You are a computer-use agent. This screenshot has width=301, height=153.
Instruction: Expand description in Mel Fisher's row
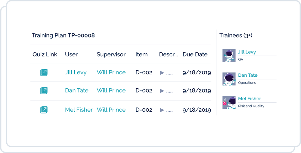[x=162, y=110]
